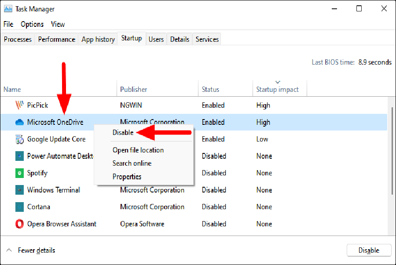396x265 pixels.
Task: Choose Disable in the context menu
Action: [x=123, y=132]
